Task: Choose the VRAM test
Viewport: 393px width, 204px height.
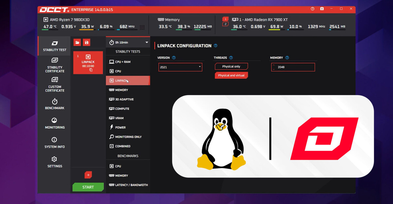Action: click(128, 118)
